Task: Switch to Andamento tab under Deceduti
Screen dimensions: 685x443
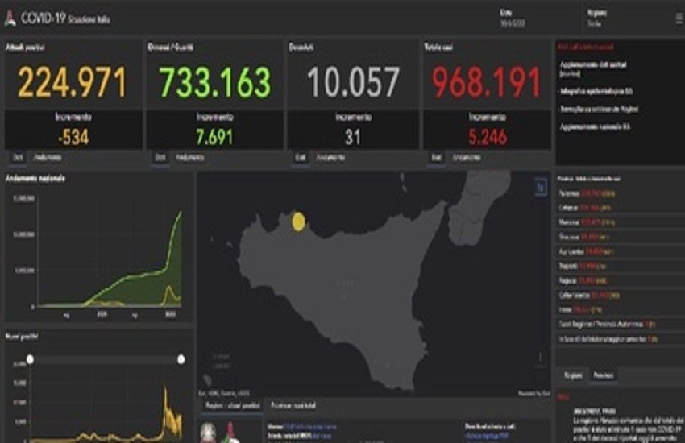Action: [331, 157]
